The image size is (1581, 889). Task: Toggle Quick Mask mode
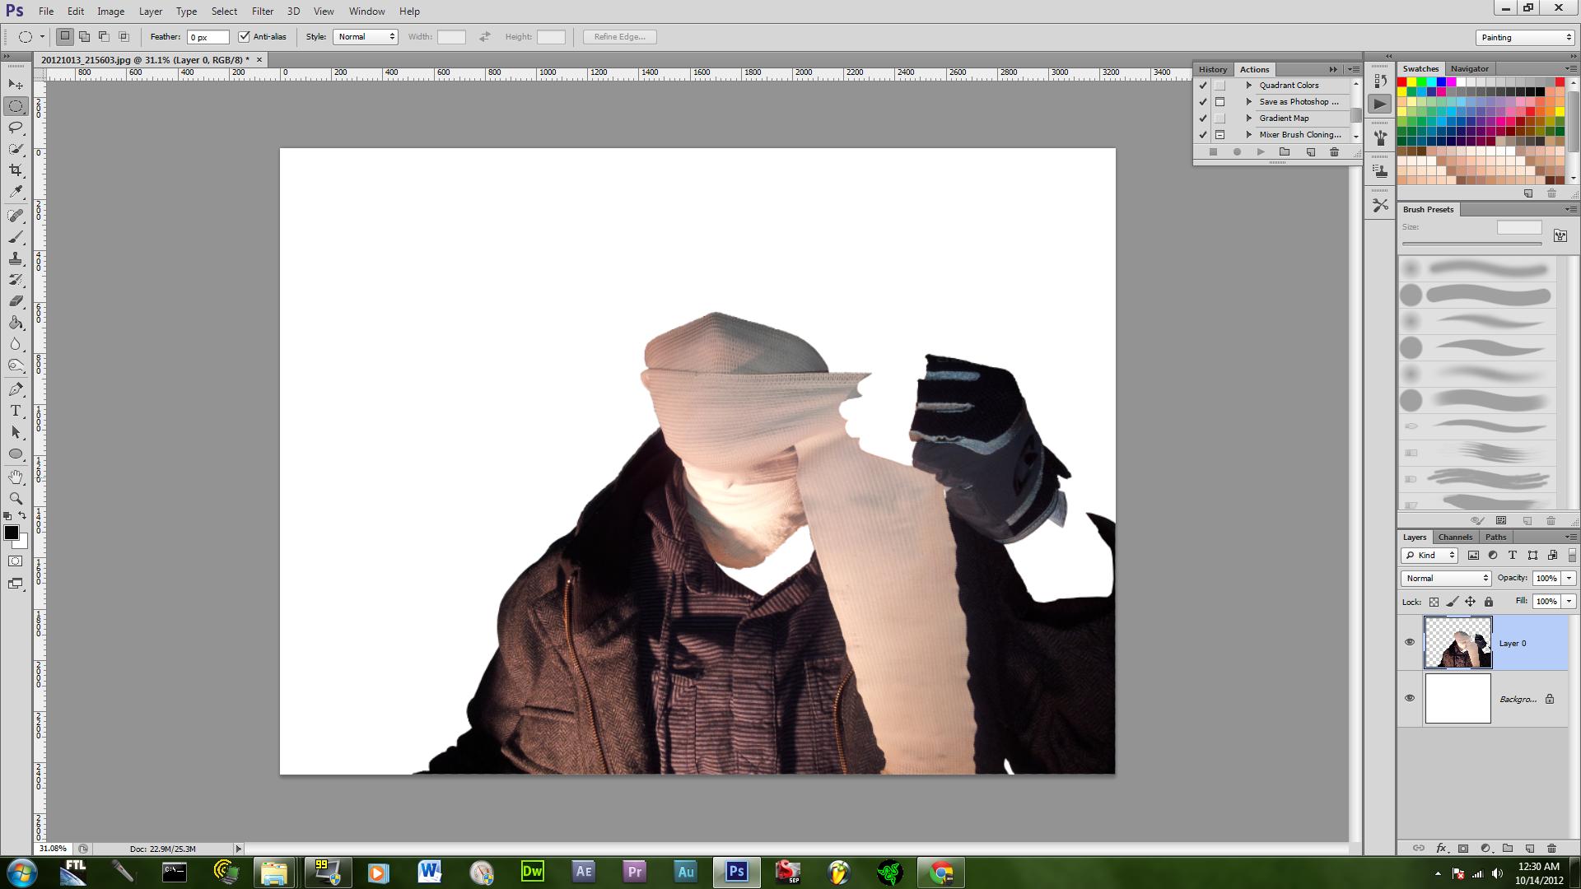pos(16,561)
